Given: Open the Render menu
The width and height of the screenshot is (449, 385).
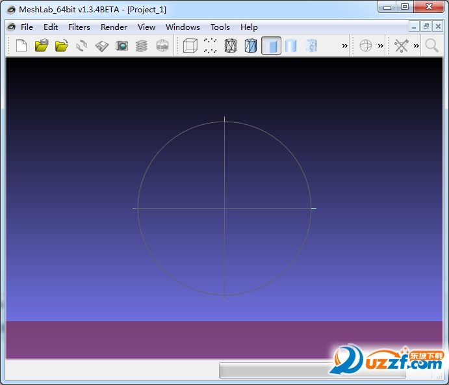Looking at the screenshot, I should 114,27.
